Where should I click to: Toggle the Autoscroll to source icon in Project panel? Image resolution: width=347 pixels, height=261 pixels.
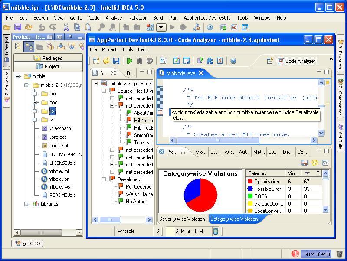tap(61, 46)
